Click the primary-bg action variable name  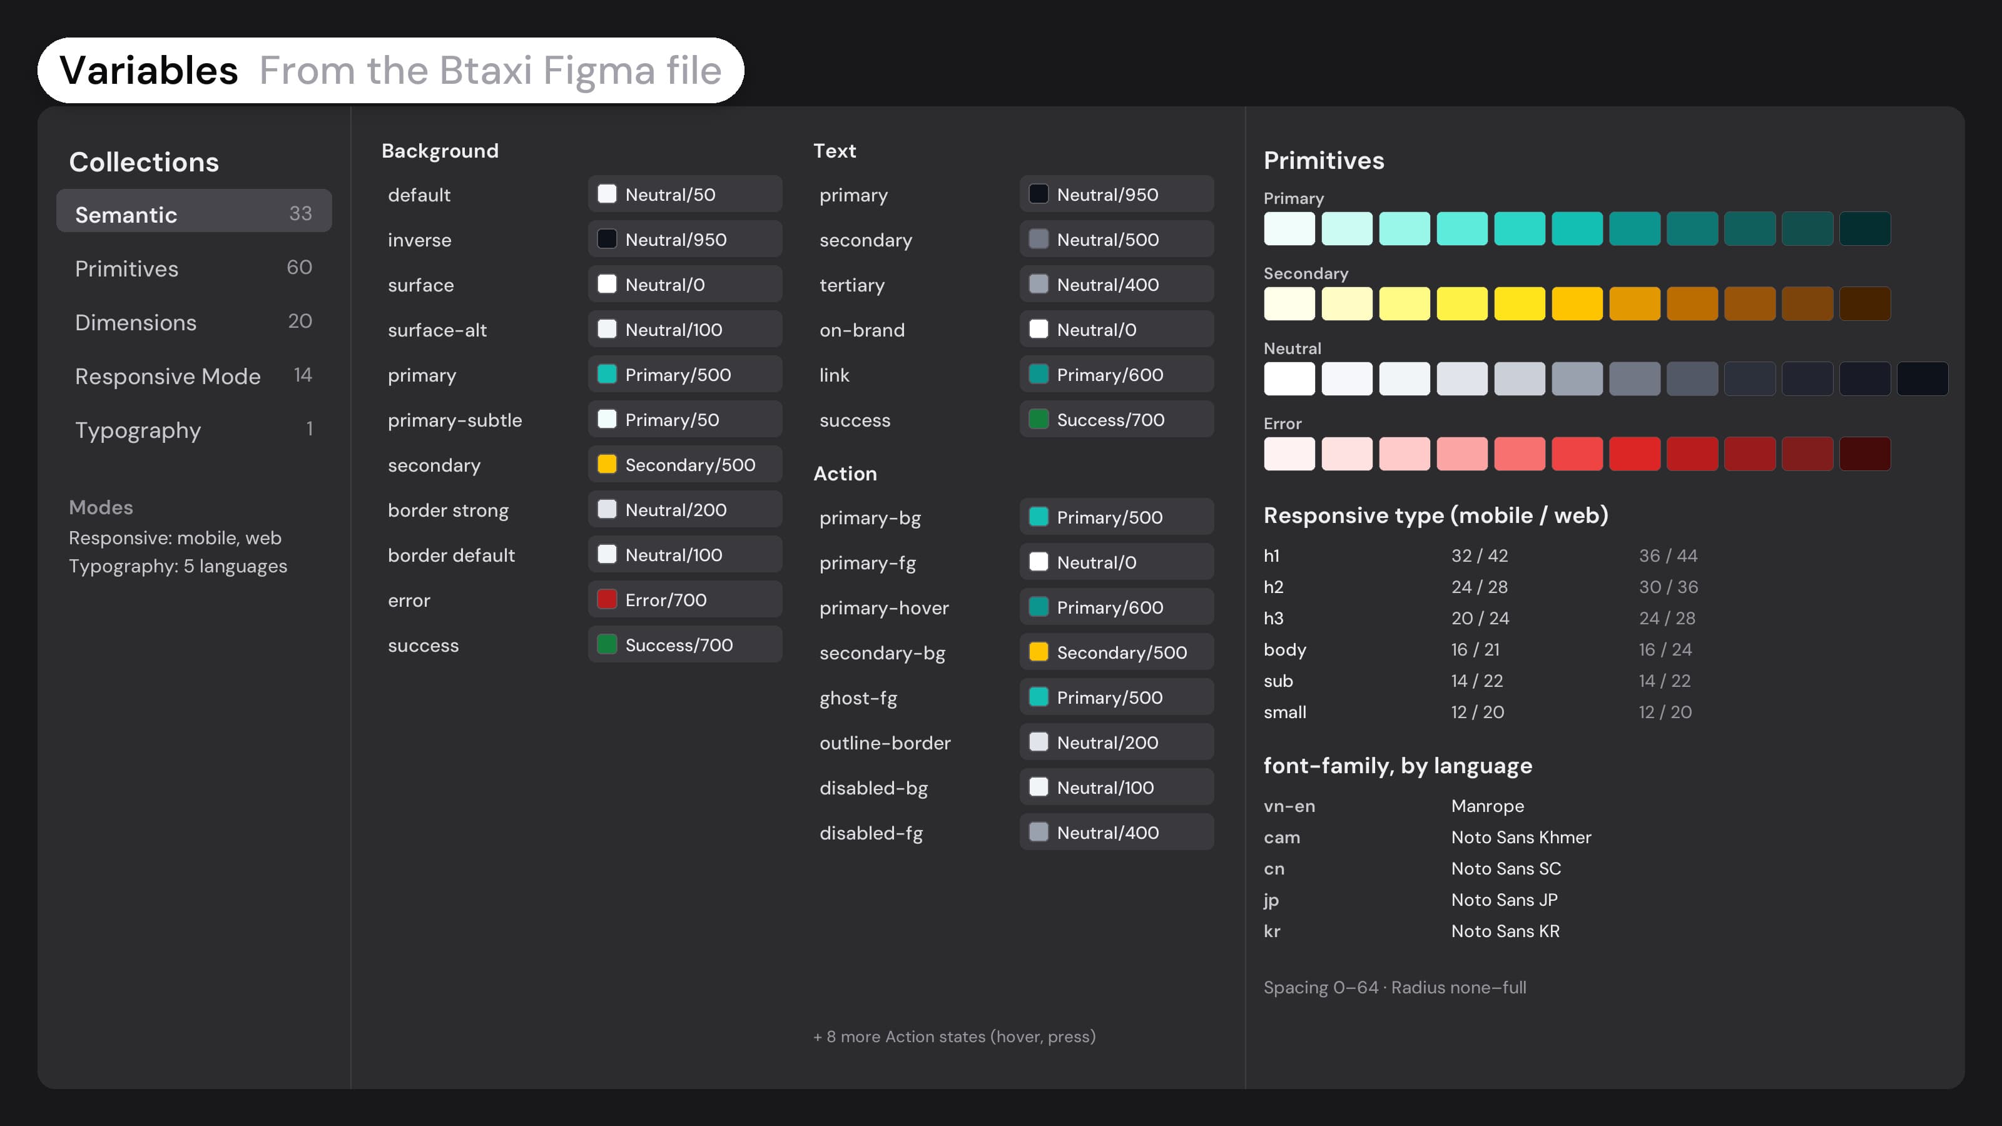870,519
